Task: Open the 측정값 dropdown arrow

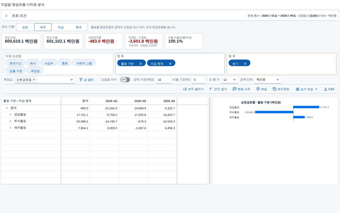Action: coord(71,80)
